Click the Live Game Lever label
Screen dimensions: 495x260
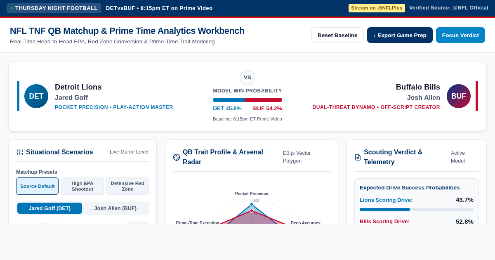click(x=129, y=152)
